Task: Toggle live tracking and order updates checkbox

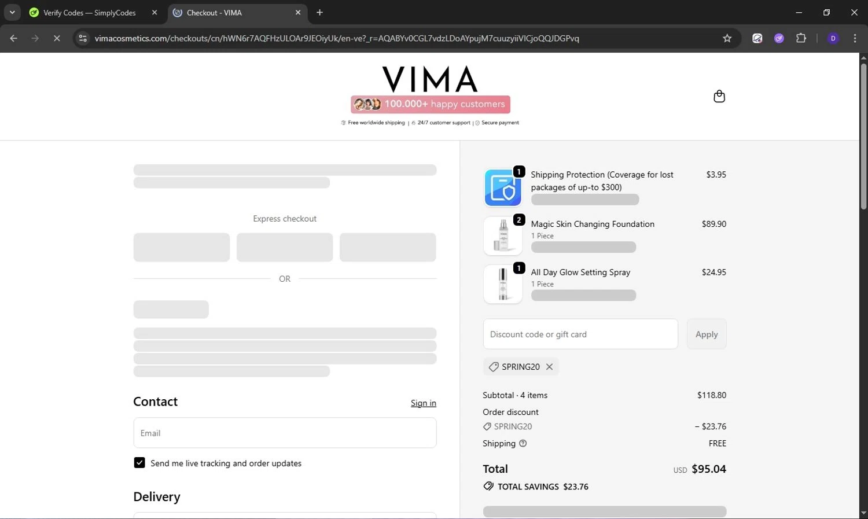Action: [x=139, y=463]
